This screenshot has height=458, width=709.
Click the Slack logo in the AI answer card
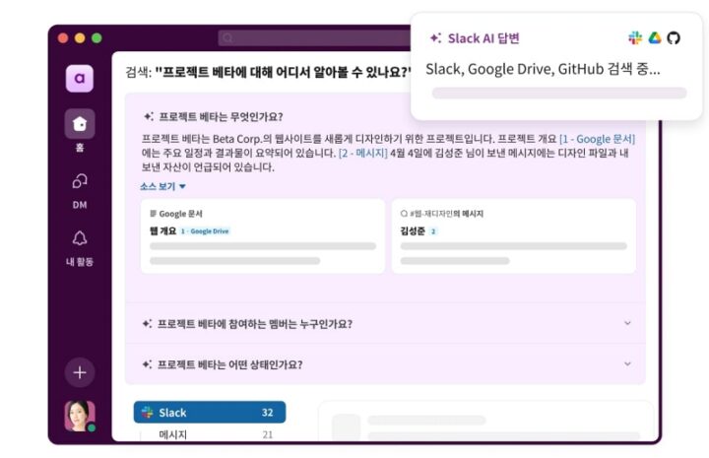click(635, 38)
